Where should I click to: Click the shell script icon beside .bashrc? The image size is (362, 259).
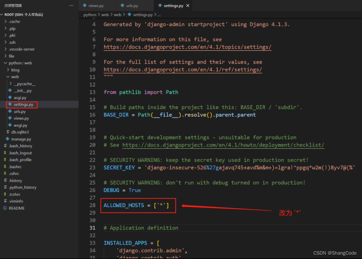tap(5, 167)
